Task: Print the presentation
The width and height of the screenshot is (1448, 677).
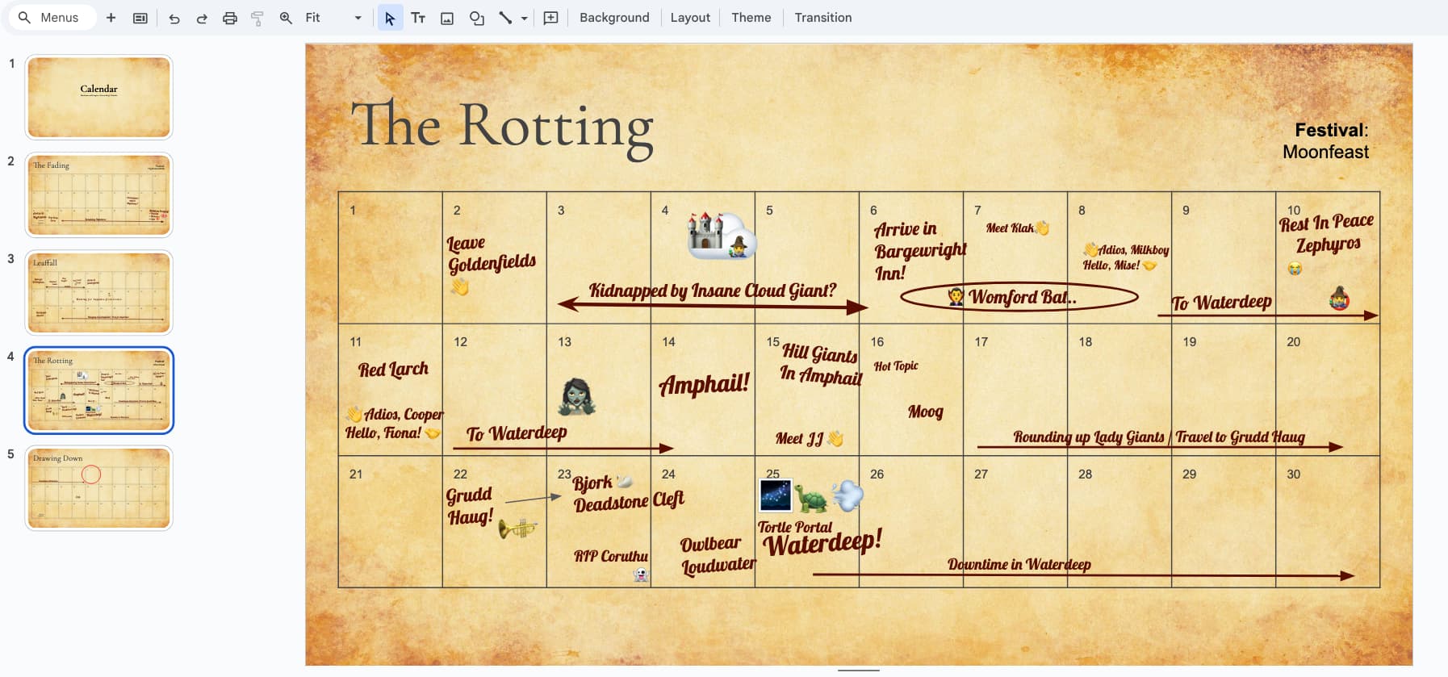Action: pos(230,18)
